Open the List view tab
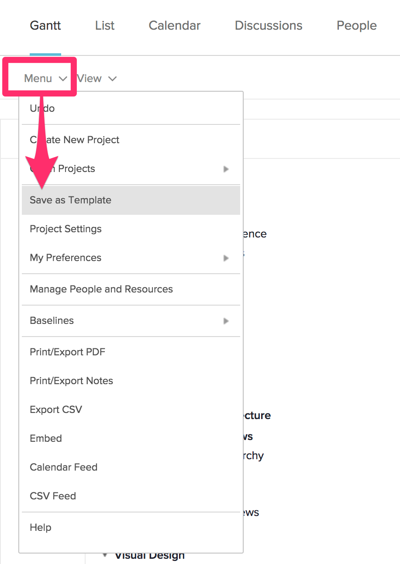 click(104, 25)
